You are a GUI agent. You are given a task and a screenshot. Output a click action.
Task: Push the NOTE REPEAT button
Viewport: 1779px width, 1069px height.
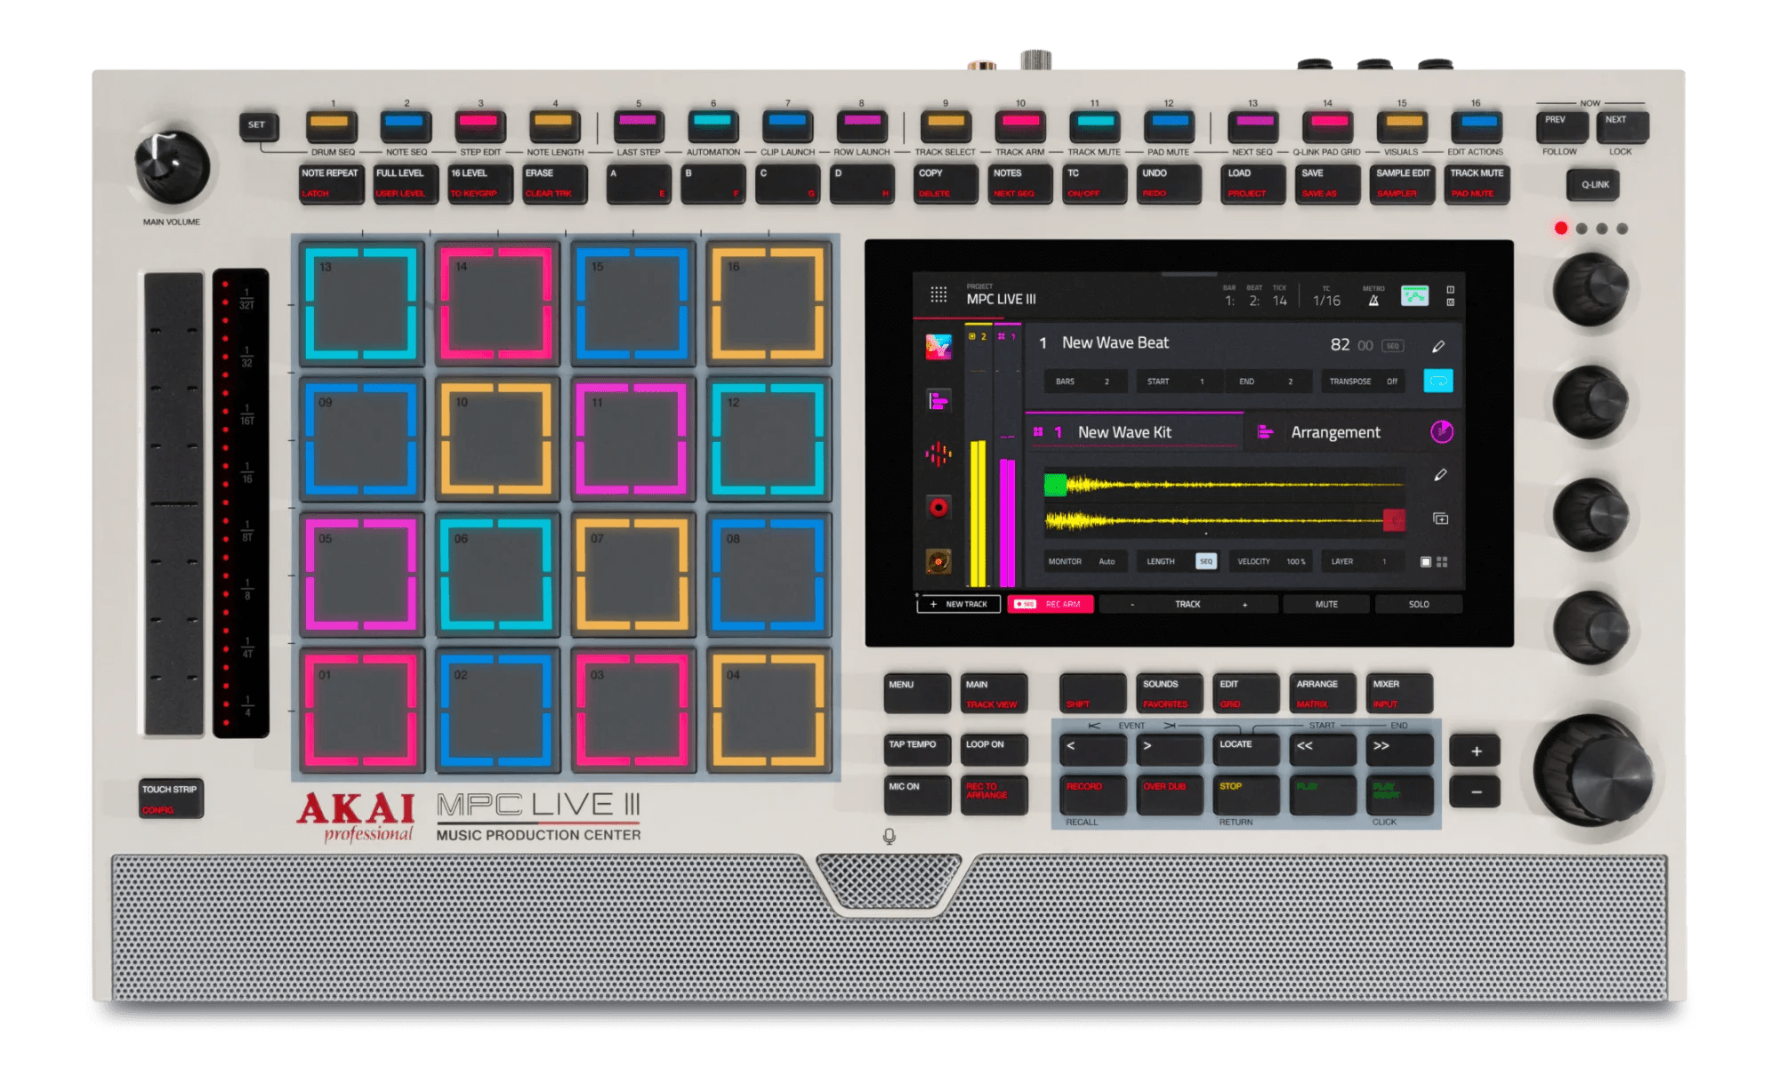click(330, 183)
